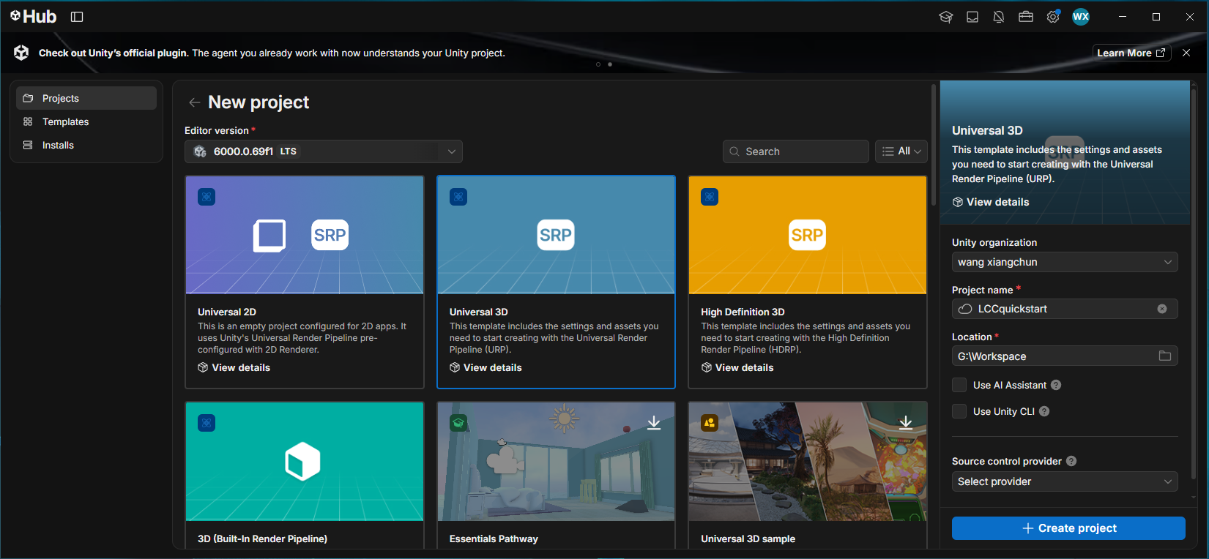
Task: Click the template Search field
Action: click(x=796, y=151)
